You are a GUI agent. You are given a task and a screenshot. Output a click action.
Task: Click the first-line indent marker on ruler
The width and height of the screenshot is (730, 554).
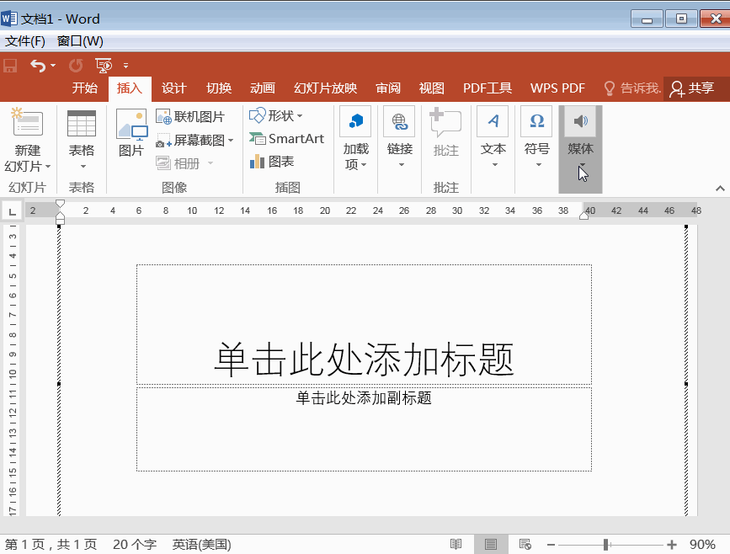[x=60, y=204]
